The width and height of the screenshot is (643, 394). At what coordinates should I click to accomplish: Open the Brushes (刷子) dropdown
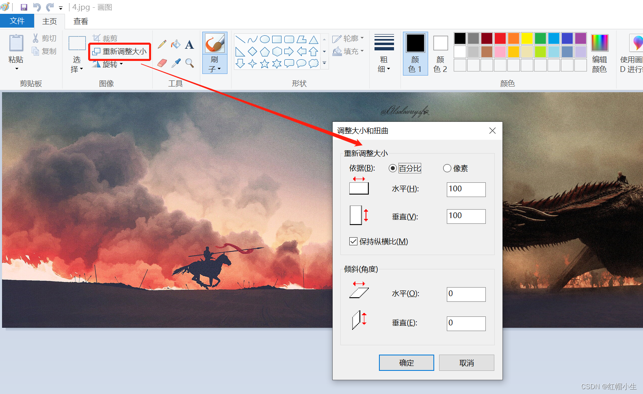(214, 64)
